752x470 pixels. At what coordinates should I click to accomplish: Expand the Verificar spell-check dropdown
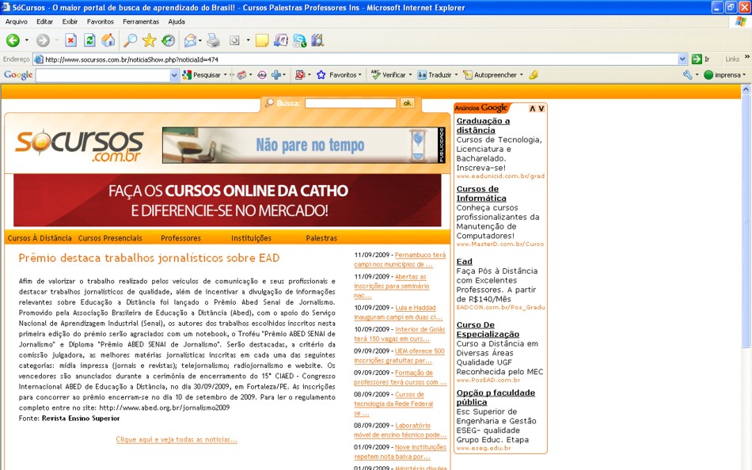click(410, 75)
